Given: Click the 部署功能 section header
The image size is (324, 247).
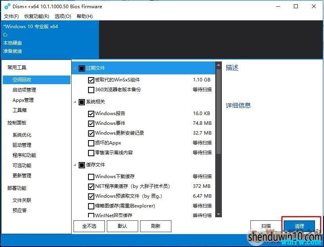Looking at the screenshot, I should click(17, 188).
